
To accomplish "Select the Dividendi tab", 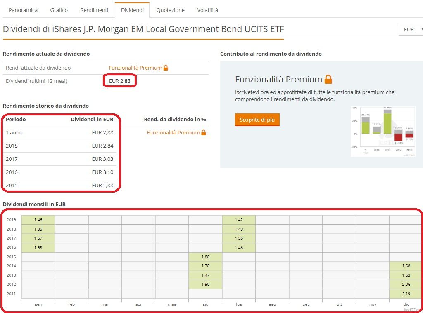I will pos(132,10).
